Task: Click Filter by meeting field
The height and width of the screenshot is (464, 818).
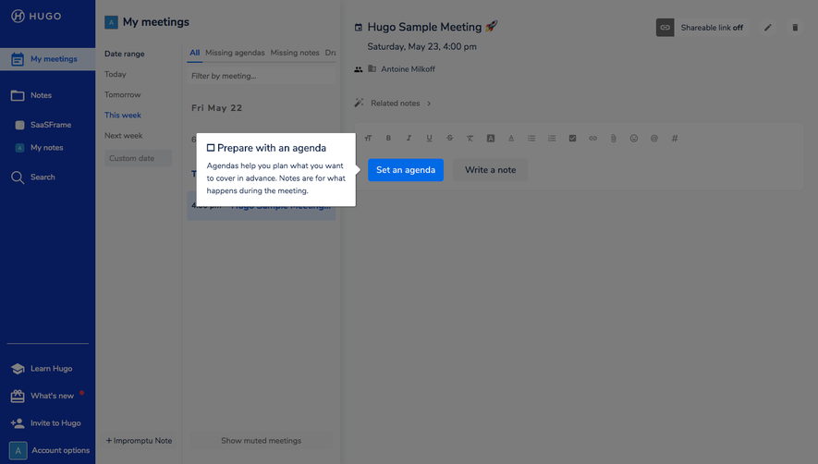Action: tap(261, 76)
